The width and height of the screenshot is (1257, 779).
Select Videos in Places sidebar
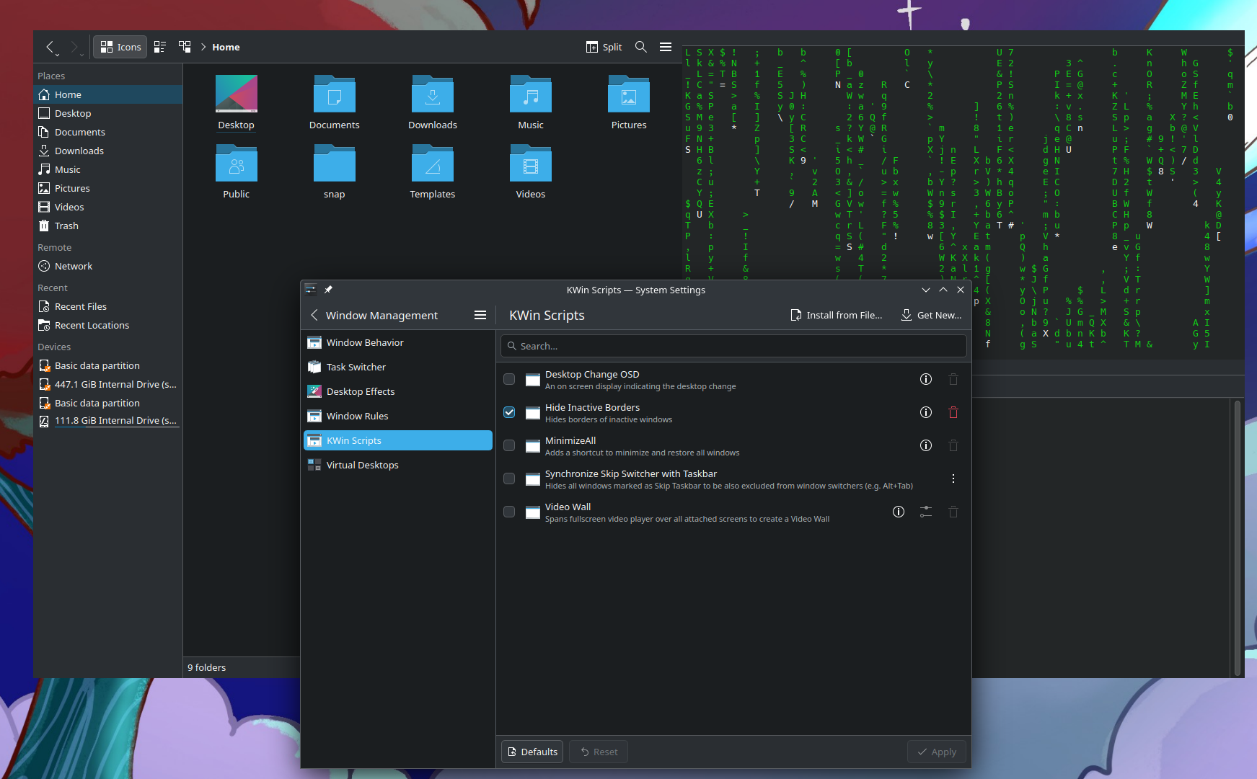tap(108, 207)
